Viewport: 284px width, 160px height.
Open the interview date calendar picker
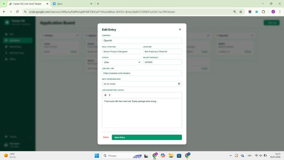click(x=179, y=84)
